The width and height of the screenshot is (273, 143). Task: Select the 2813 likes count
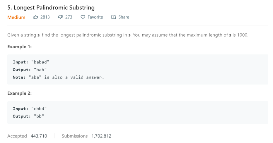[45, 17]
